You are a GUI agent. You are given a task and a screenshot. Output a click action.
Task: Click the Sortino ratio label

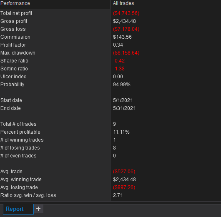(14, 69)
